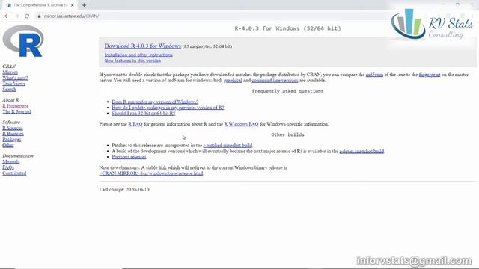Open 'How do I update packages' FAQ link
The image size is (479, 269).
coord(168,108)
